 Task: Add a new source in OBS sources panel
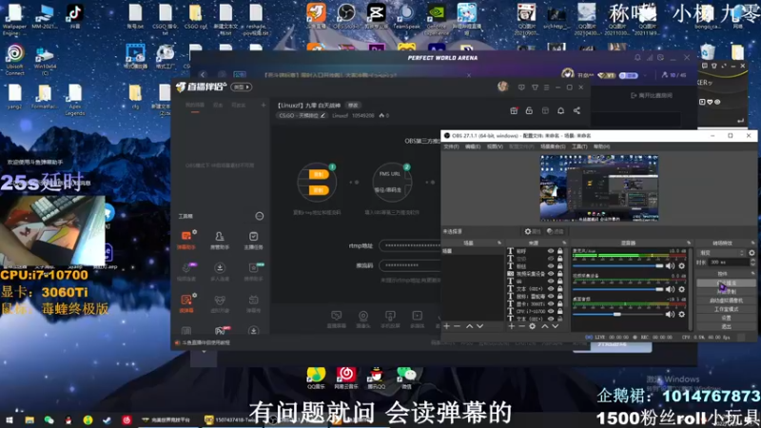point(511,326)
